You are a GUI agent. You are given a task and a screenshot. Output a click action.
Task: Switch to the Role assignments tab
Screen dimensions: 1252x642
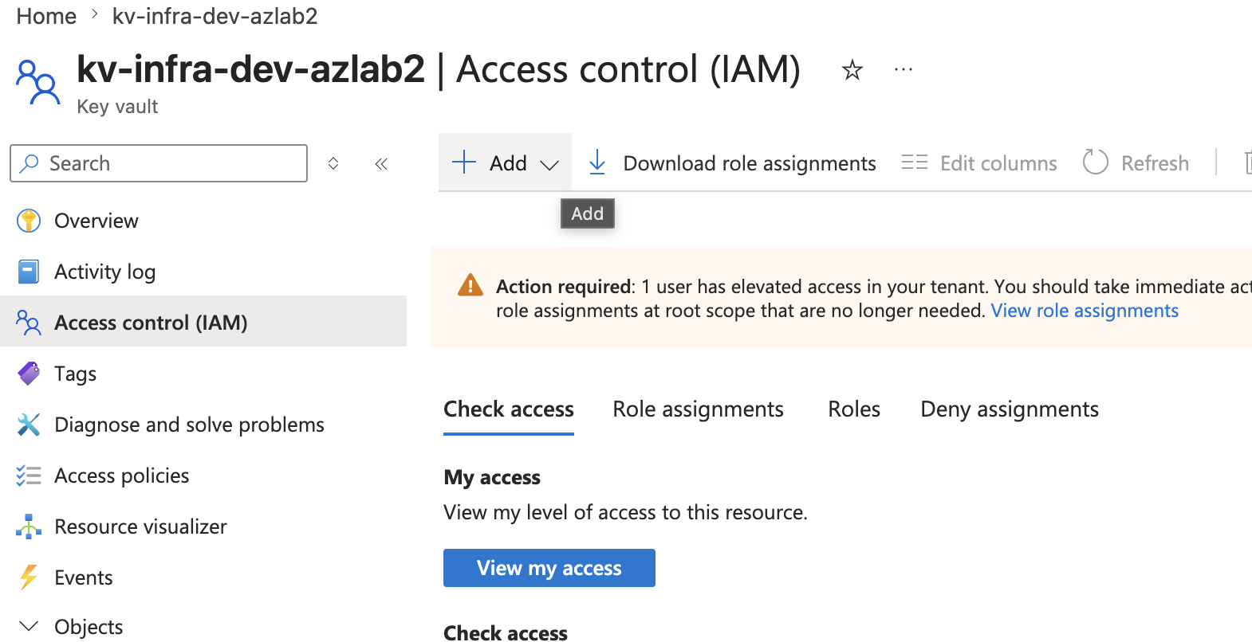pos(698,409)
